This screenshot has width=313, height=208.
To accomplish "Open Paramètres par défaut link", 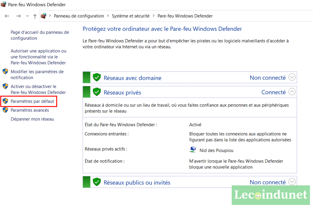I will point(32,101).
